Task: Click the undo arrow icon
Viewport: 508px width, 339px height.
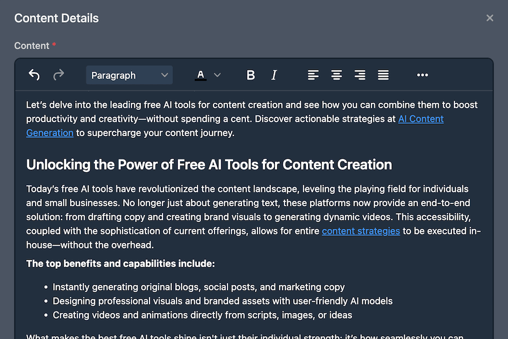Action: pos(34,75)
